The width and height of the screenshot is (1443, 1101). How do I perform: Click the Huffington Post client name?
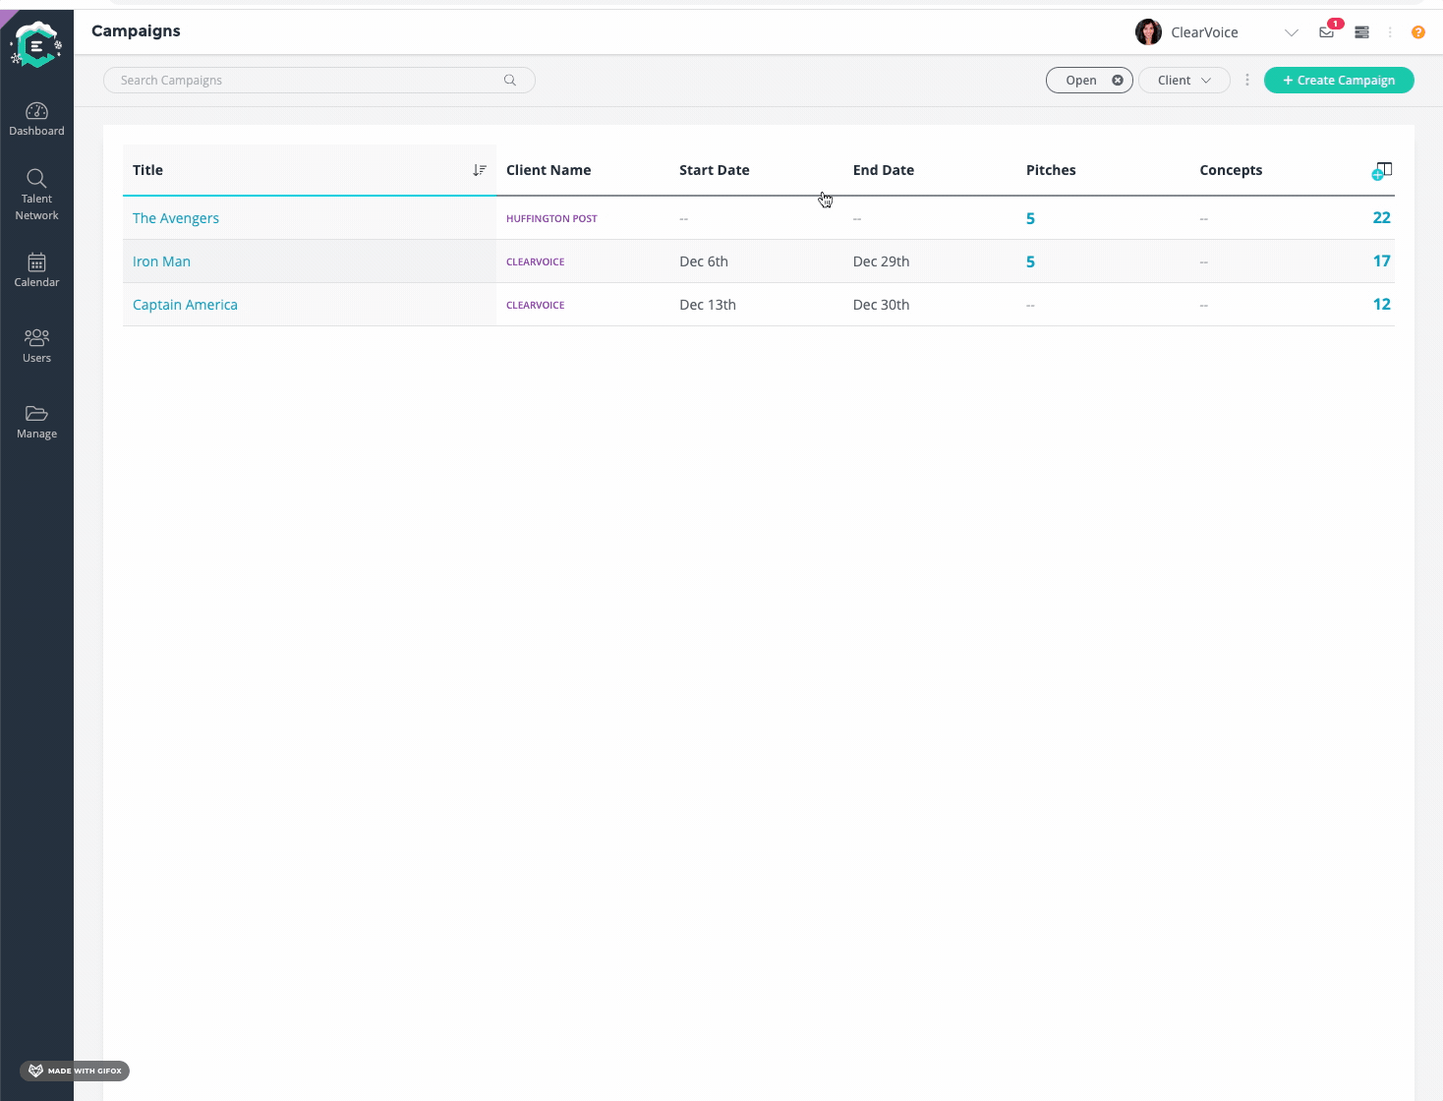pyautogui.click(x=551, y=218)
